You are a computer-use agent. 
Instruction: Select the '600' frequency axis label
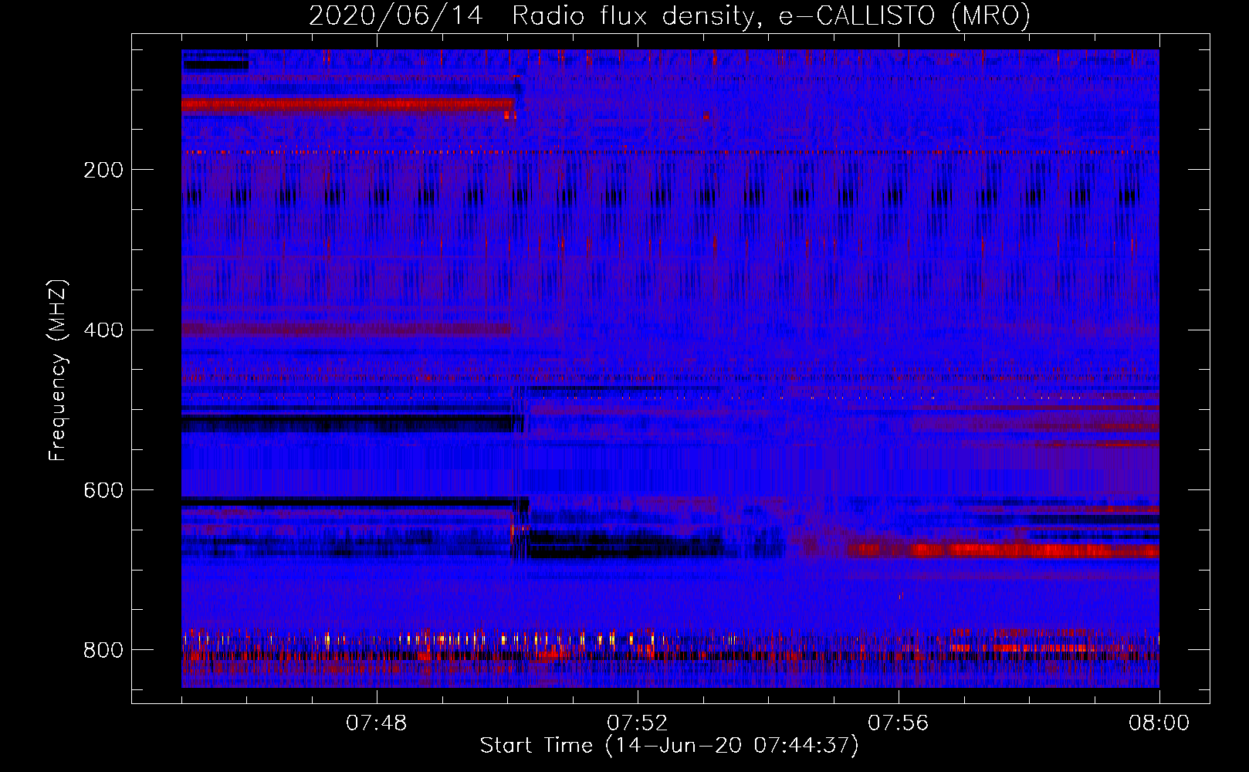coord(103,491)
